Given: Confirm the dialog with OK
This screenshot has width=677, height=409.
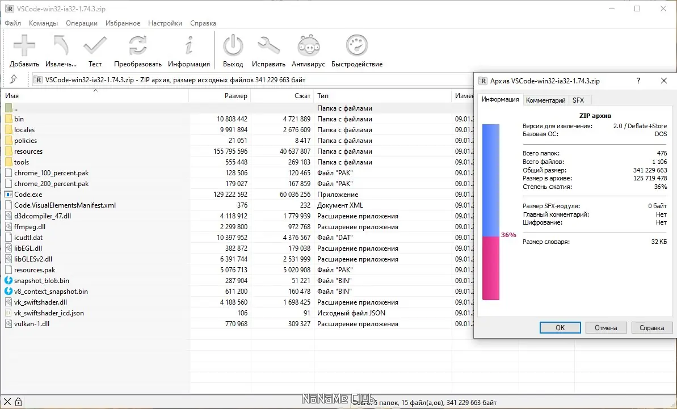Looking at the screenshot, I should click(x=560, y=327).
